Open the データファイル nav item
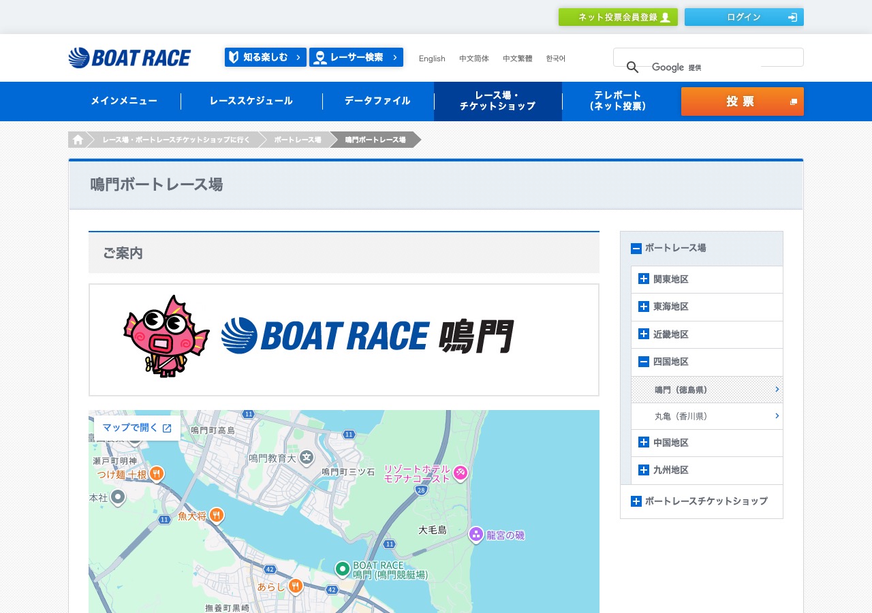 point(377,101)
